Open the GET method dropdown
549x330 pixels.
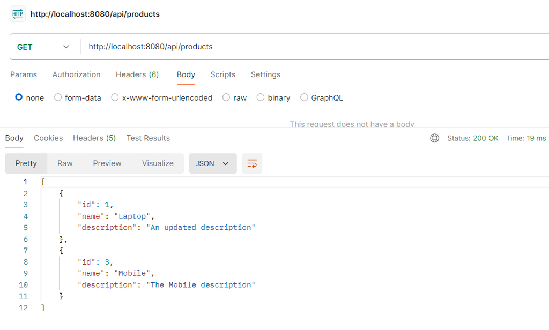[x=43, y=47]
